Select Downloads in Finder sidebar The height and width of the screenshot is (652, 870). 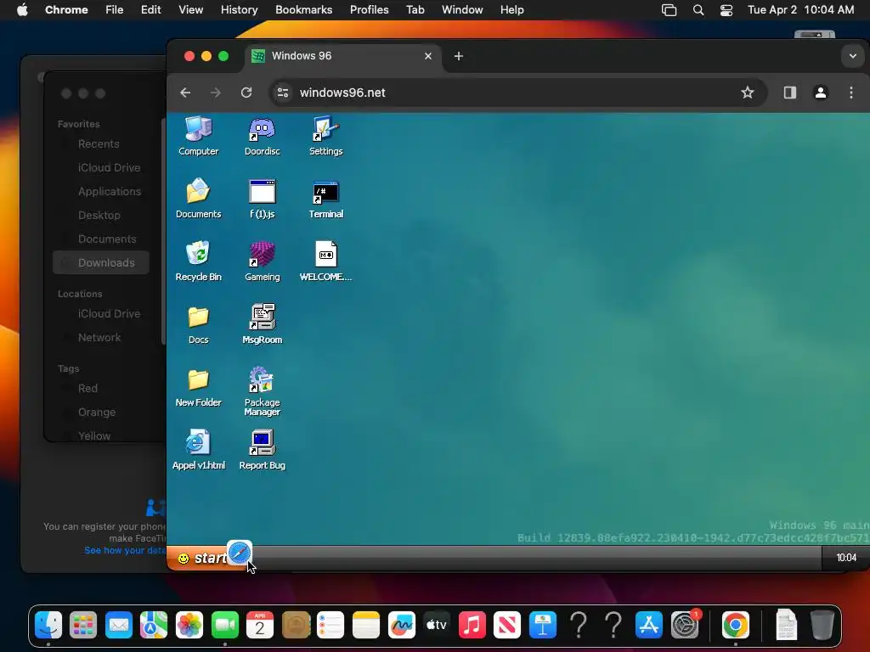pos(102,263)
